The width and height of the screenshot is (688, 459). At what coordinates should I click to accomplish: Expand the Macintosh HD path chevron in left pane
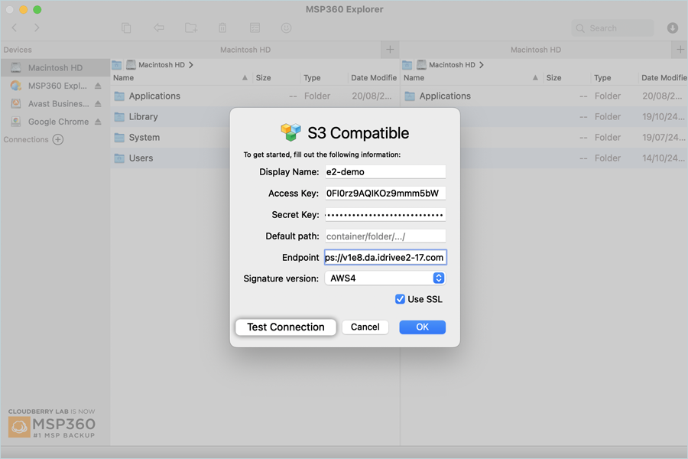point(191,65)
